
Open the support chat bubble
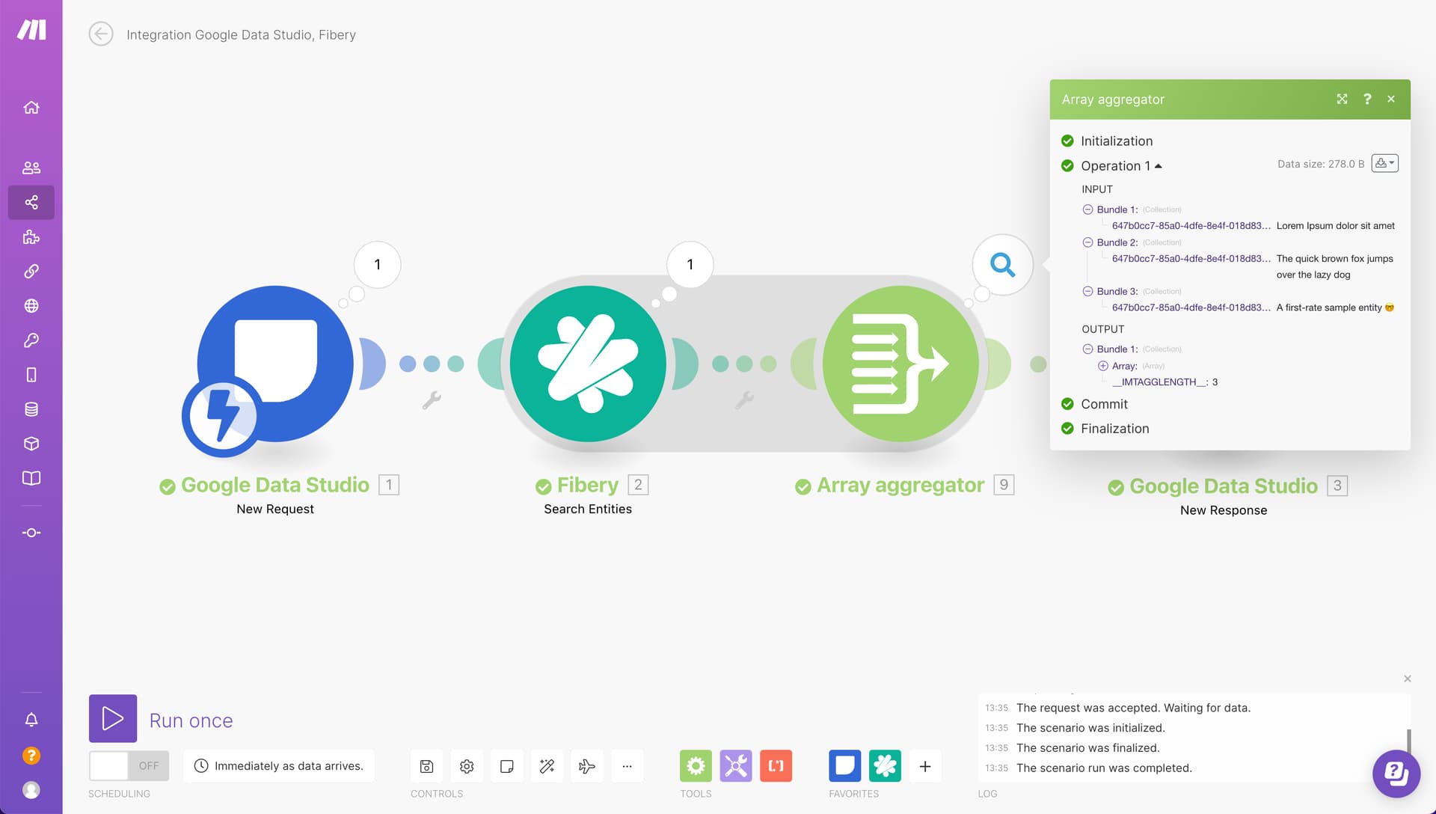tap(1396, 774)
